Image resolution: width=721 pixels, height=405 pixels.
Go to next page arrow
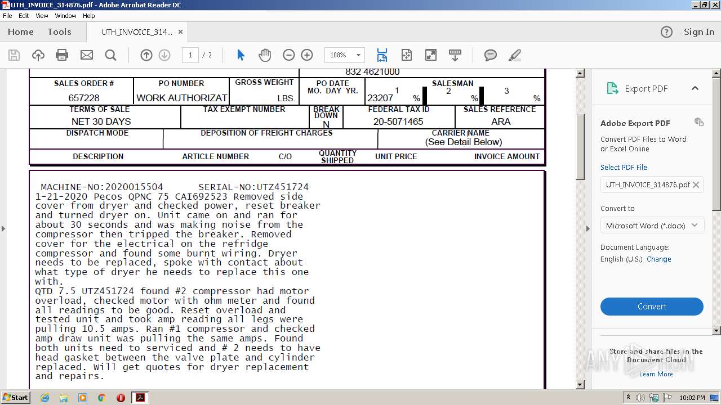coord(164,55)
